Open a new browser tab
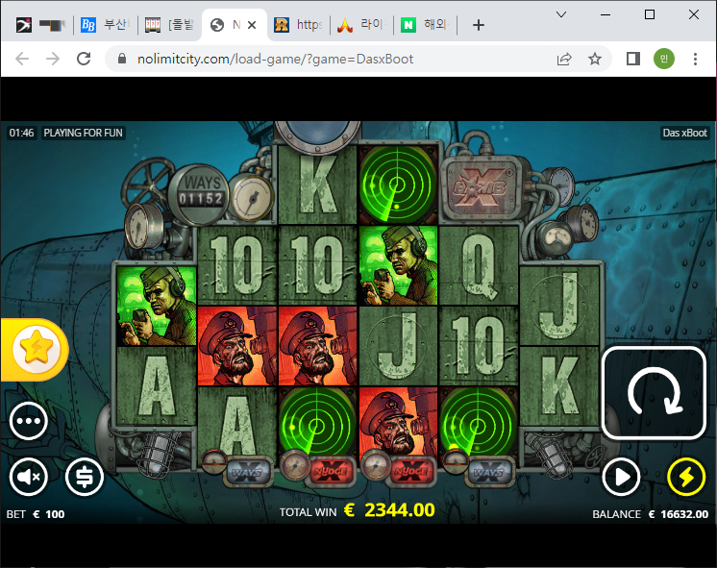 point(479,25)
